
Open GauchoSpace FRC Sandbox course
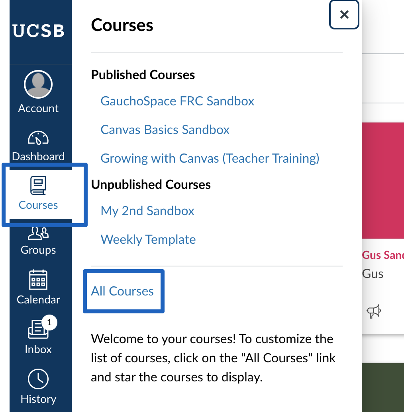point(177,101)
